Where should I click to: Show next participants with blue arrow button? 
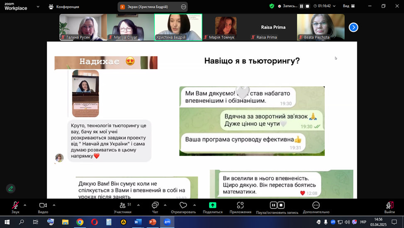(353, 27)
